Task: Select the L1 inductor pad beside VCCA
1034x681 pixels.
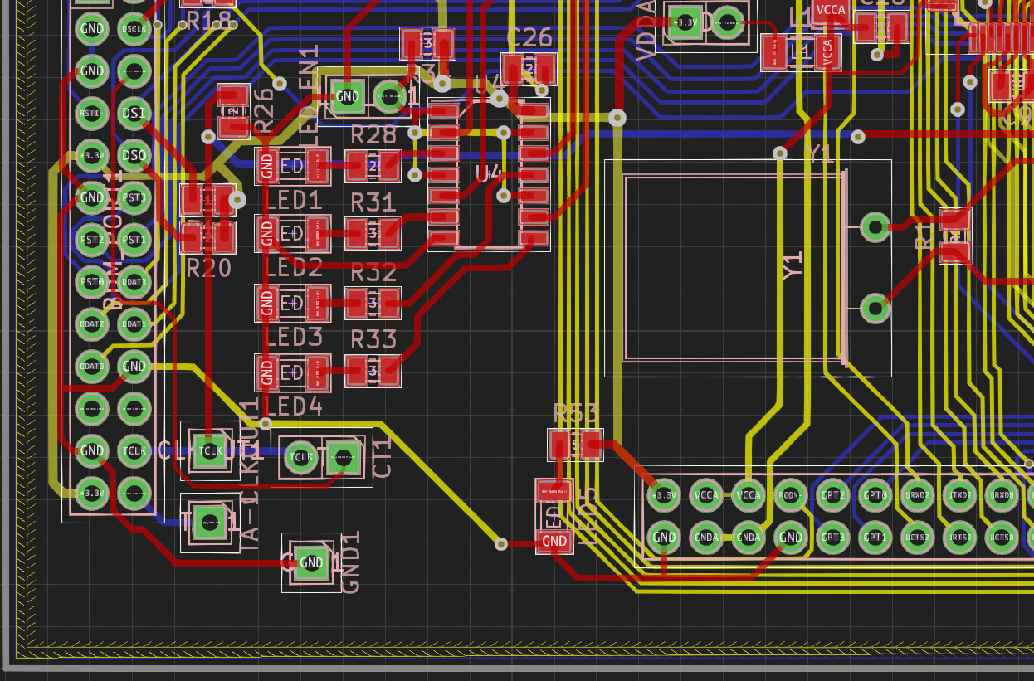Action: coord(775,52)
